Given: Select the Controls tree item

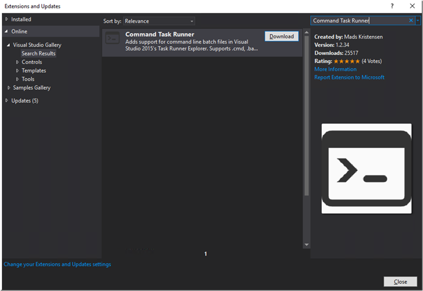Looking at the screenshot, I should tap(32, 62).
